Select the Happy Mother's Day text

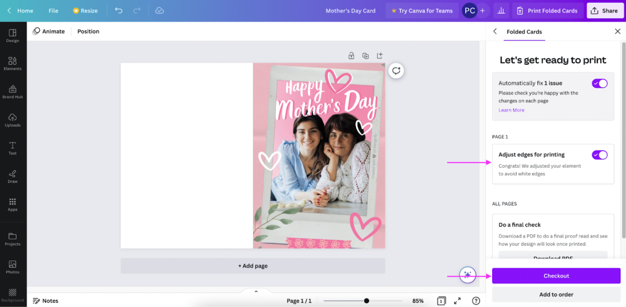328,100
